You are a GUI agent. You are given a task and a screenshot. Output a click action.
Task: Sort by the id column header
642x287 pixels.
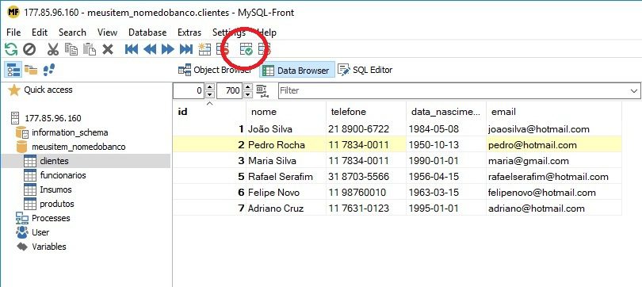(209, 111)
